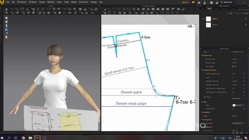
Task: Click the four-square gizmo icon in 3D toolbar
Action: 80,9
